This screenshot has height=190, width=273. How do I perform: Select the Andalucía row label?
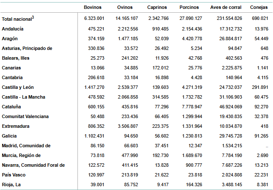13,29
